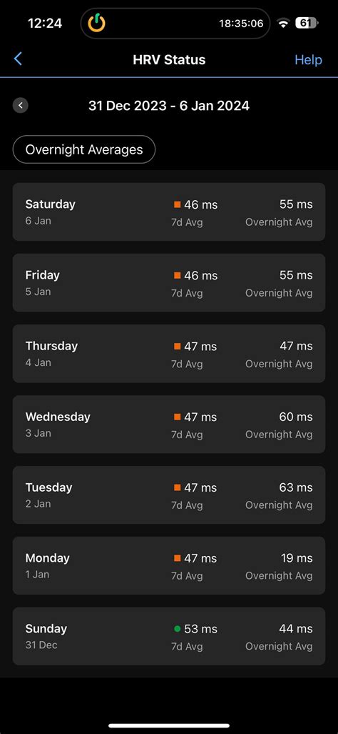This screenshot has width=338, height=734.
Task: Select the Tuesday 2 Jan row
Action: (x=169, y=495)
